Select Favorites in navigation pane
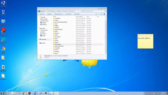Screen dimensions: 168x95 pos(43,17)
